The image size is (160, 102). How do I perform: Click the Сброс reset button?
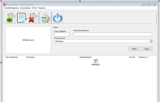(x=147, y=49)
